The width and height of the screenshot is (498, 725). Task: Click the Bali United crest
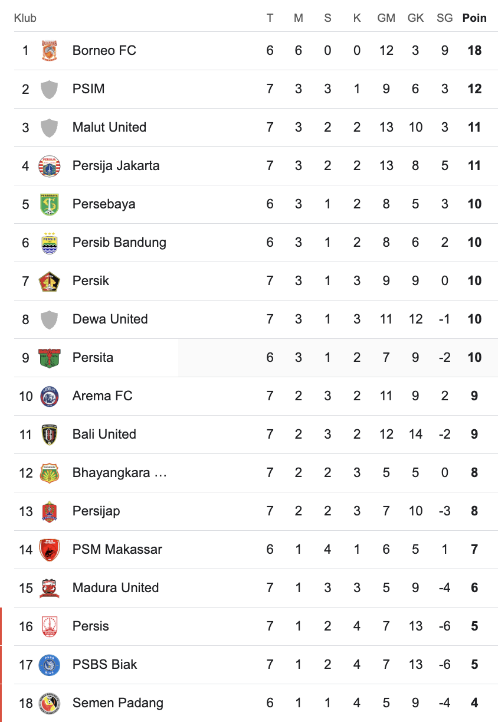click(x=50, y=435)
